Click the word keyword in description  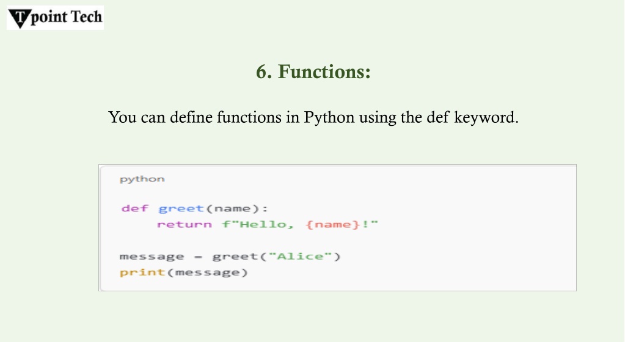click(x=486, y=118)
